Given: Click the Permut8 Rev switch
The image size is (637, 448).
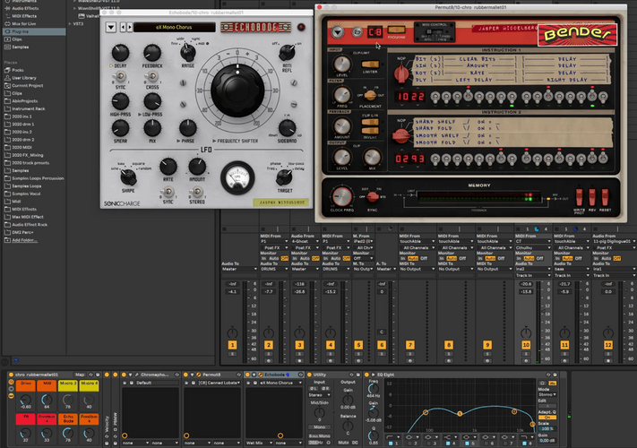Looking at the screenshot, I should pyautogui.click(x=592, y=197).
